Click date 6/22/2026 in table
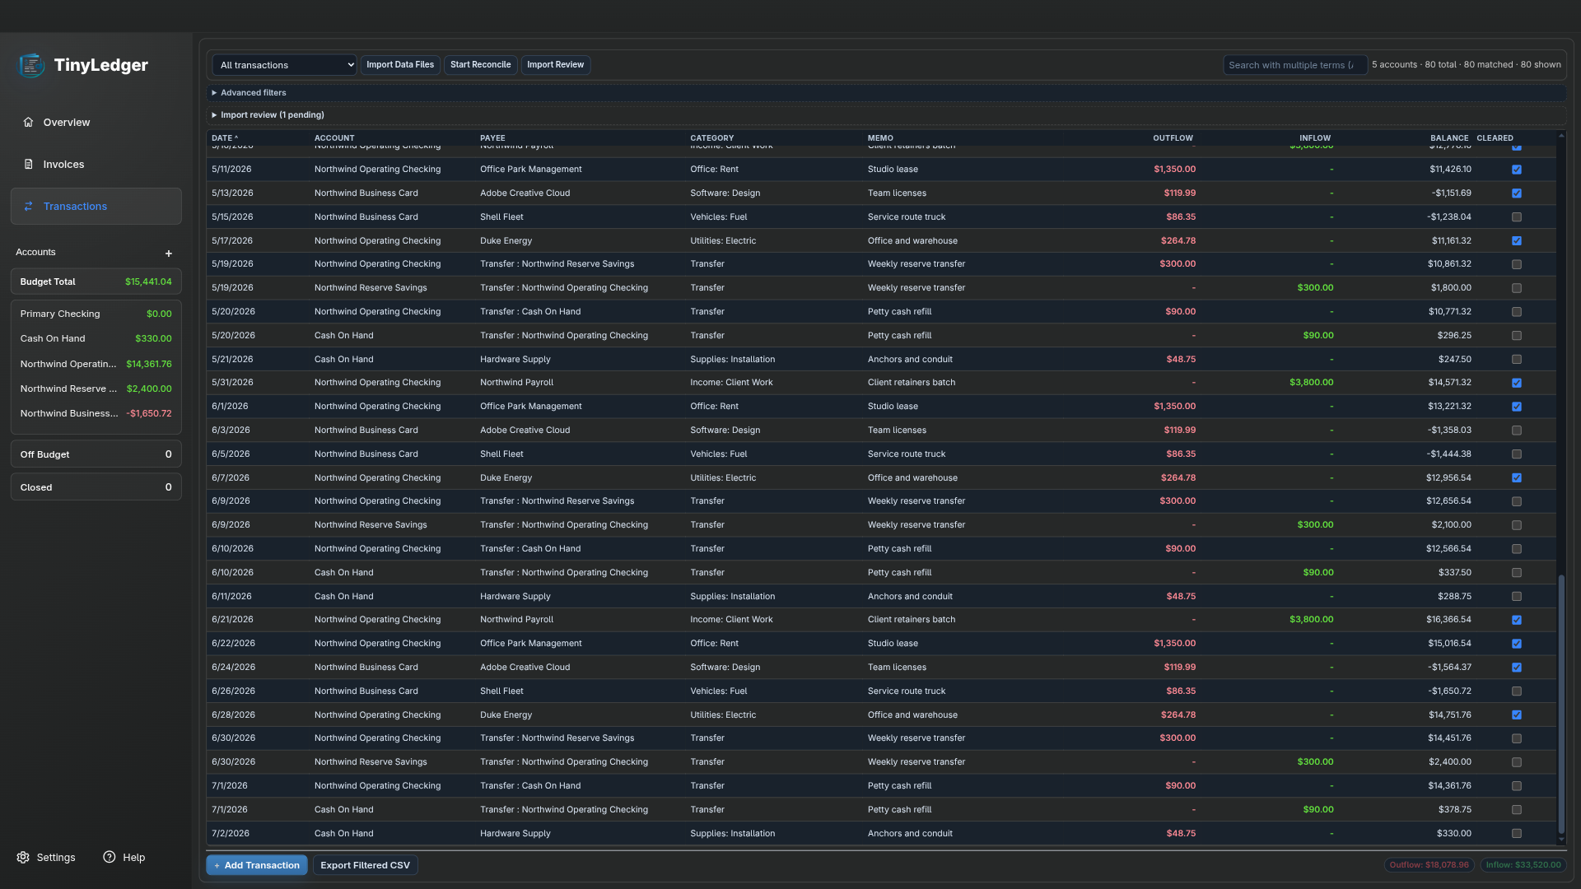The height and width of the screenshot is (889, 1581). pyautogui.click(x=233, y=644)
